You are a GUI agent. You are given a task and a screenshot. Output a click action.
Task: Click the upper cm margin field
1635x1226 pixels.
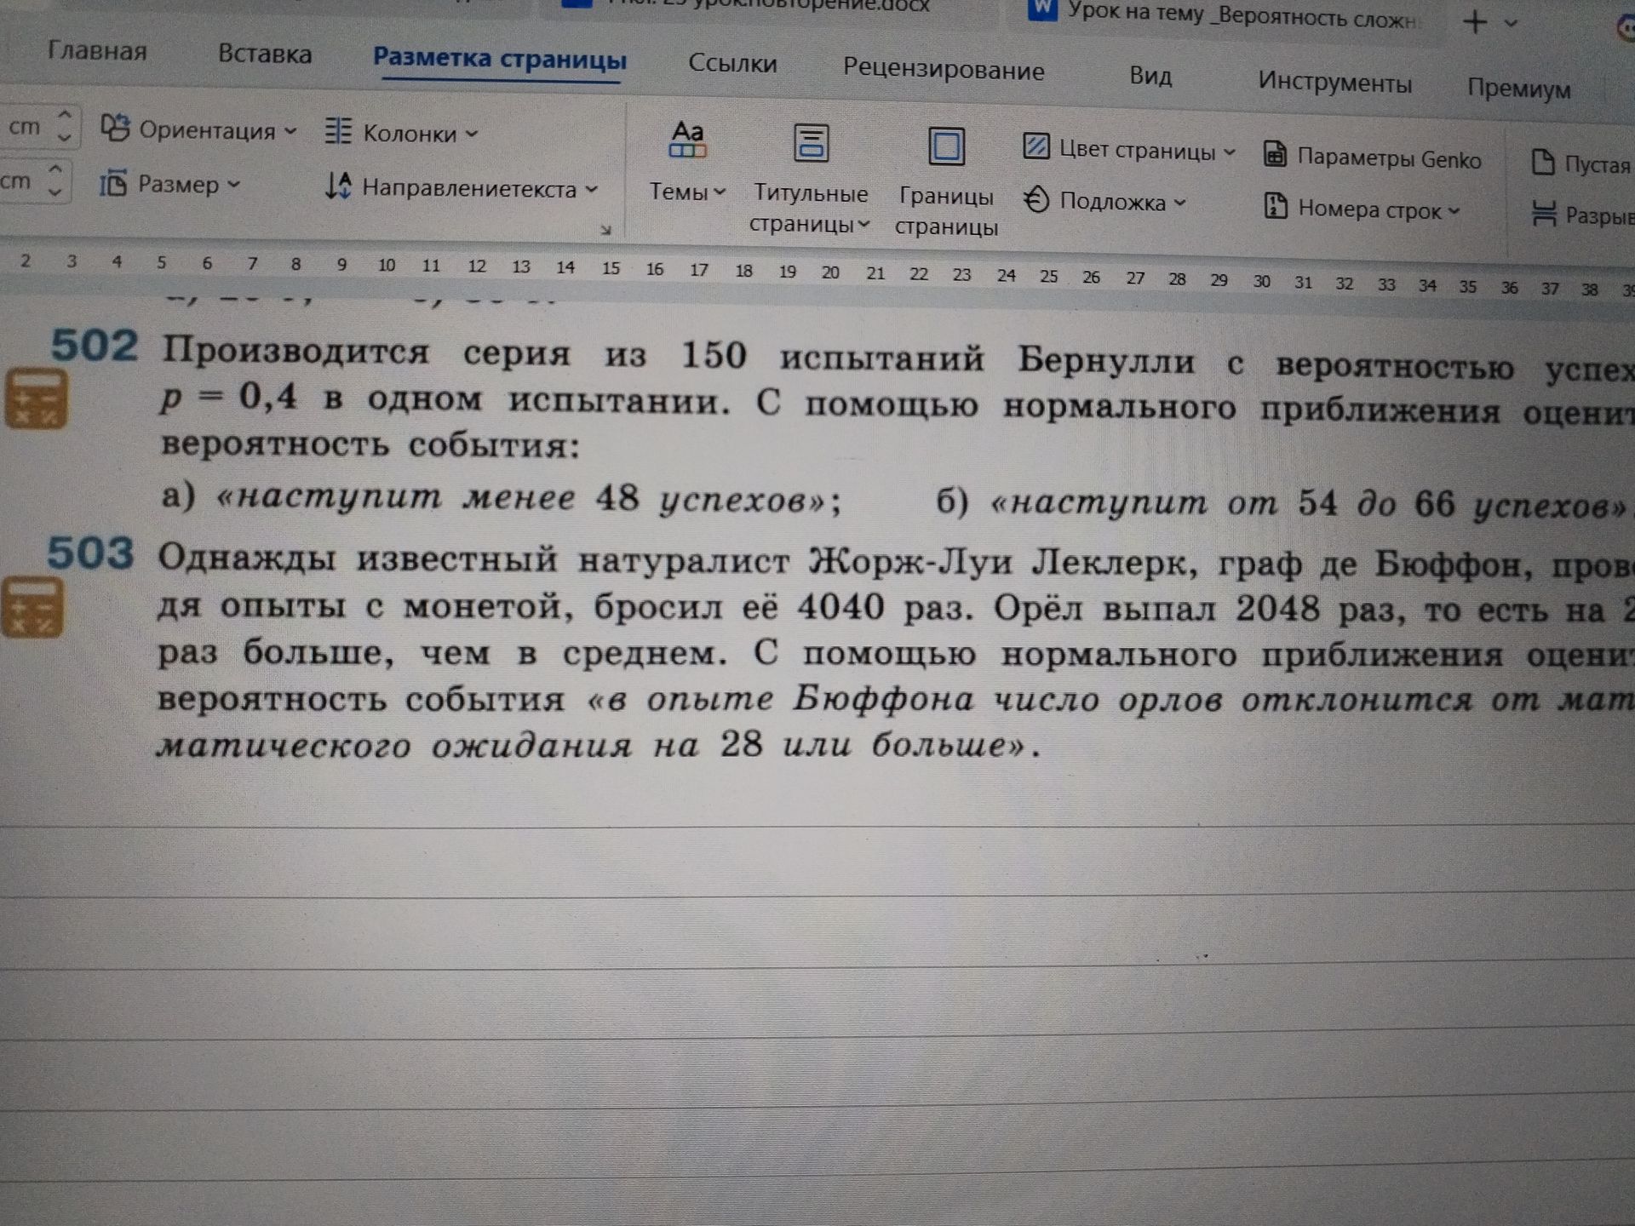pyautogui.click(x=26, y=126)
